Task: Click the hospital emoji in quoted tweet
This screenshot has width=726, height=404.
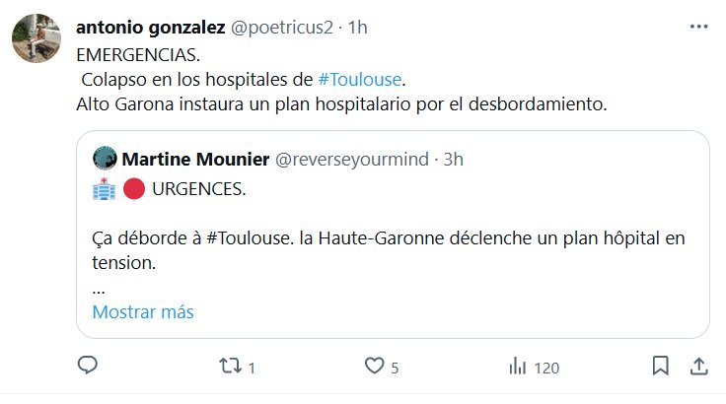Action: tap(103, 189)
